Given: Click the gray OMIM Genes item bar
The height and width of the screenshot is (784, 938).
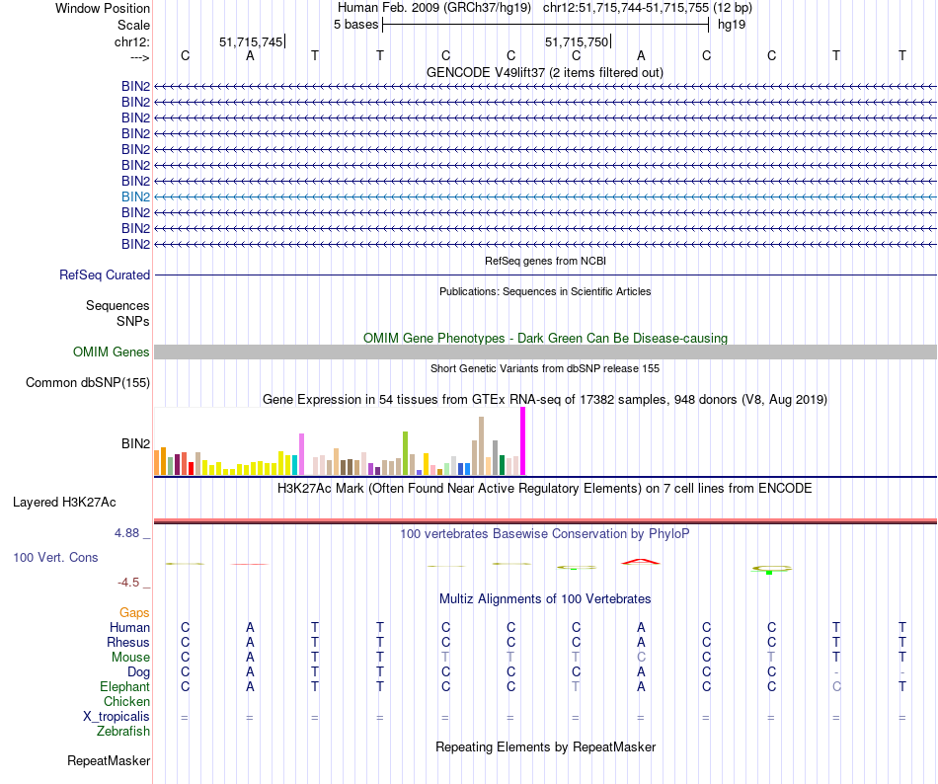Looking at the screenshot, I should click(x=545, y=352).
